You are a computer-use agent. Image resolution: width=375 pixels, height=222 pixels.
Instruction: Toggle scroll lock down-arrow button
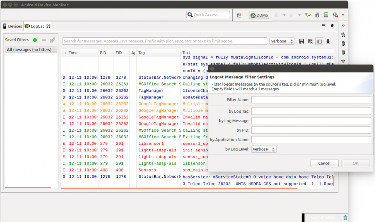(x=328, y=41)
